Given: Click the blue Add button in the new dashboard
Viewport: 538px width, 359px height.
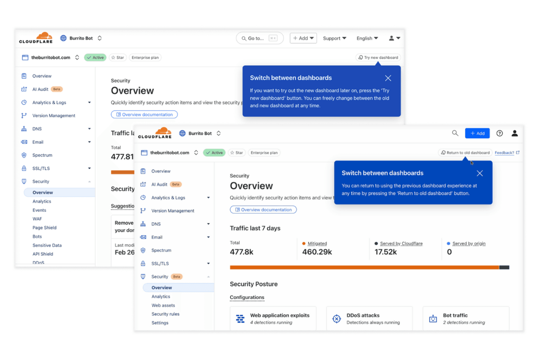Looking at the screenshot, I should tap(477, 133).
